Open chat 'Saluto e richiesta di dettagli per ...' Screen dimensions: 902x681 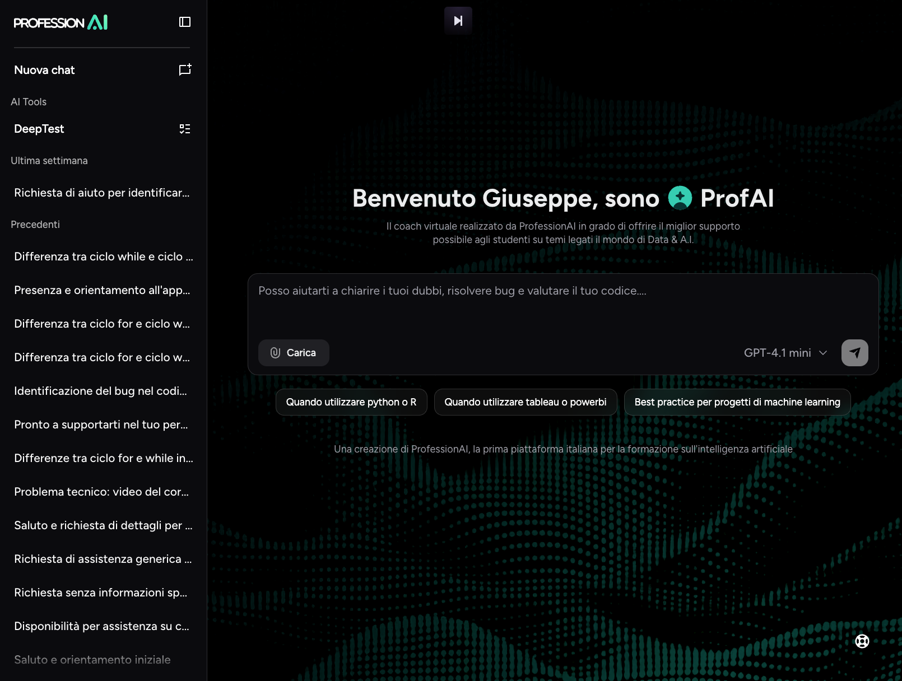point(103,525)
